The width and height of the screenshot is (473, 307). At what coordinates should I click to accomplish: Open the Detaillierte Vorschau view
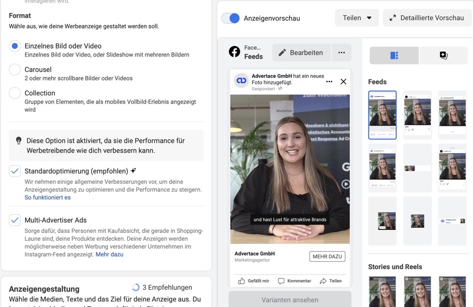[x=427, y=18]
